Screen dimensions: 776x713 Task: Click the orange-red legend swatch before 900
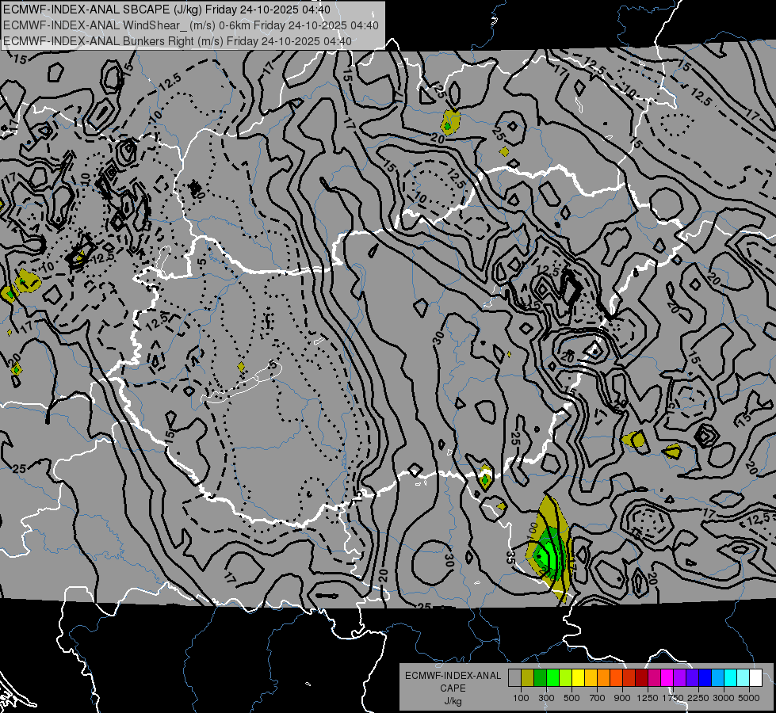tap(616, 677)
